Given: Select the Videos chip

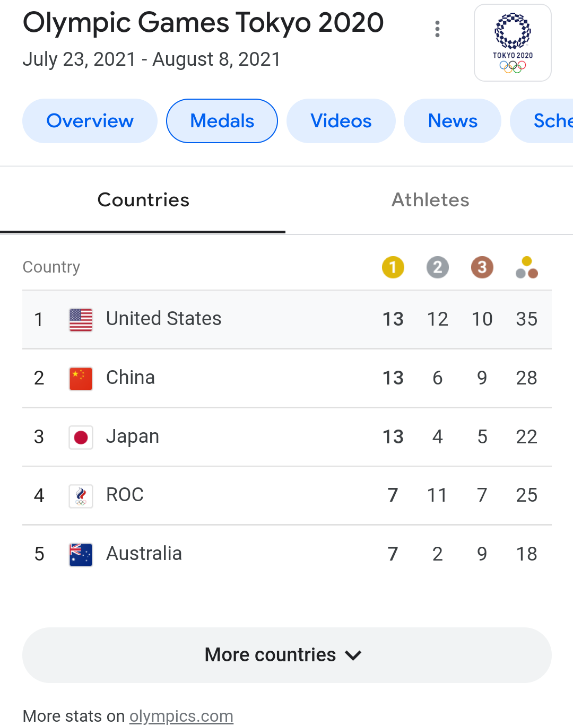Looking at the screenshot, I should (x=341, y=121).
